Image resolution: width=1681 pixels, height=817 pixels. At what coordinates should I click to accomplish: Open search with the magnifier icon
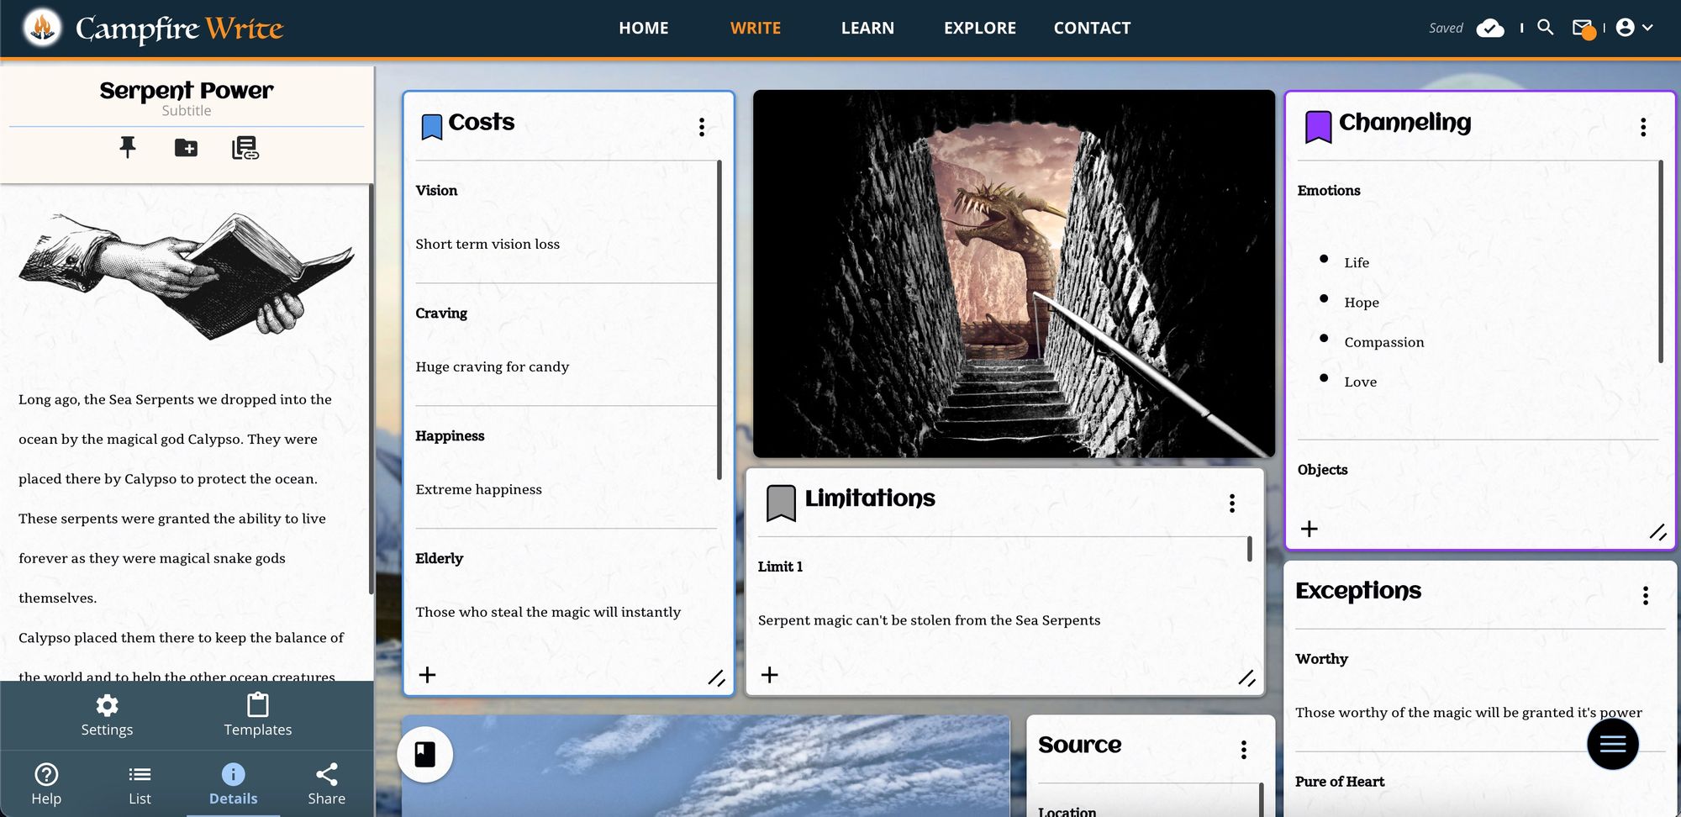point(1545,28)
